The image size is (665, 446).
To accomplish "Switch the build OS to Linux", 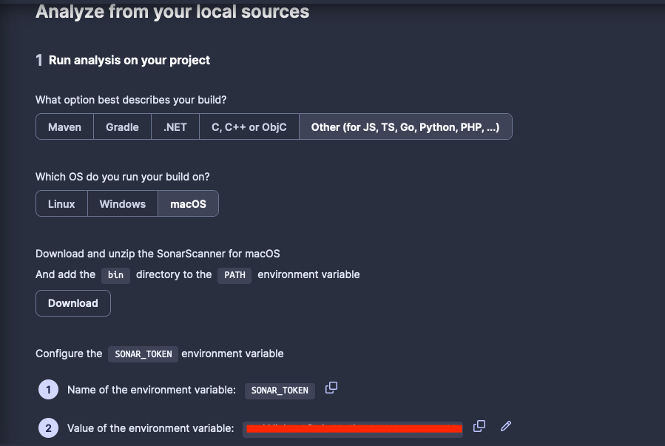I will pyautogui.click(x=61, y=203).
